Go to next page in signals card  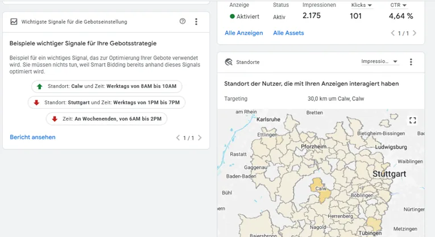click(x=200, y=138)
